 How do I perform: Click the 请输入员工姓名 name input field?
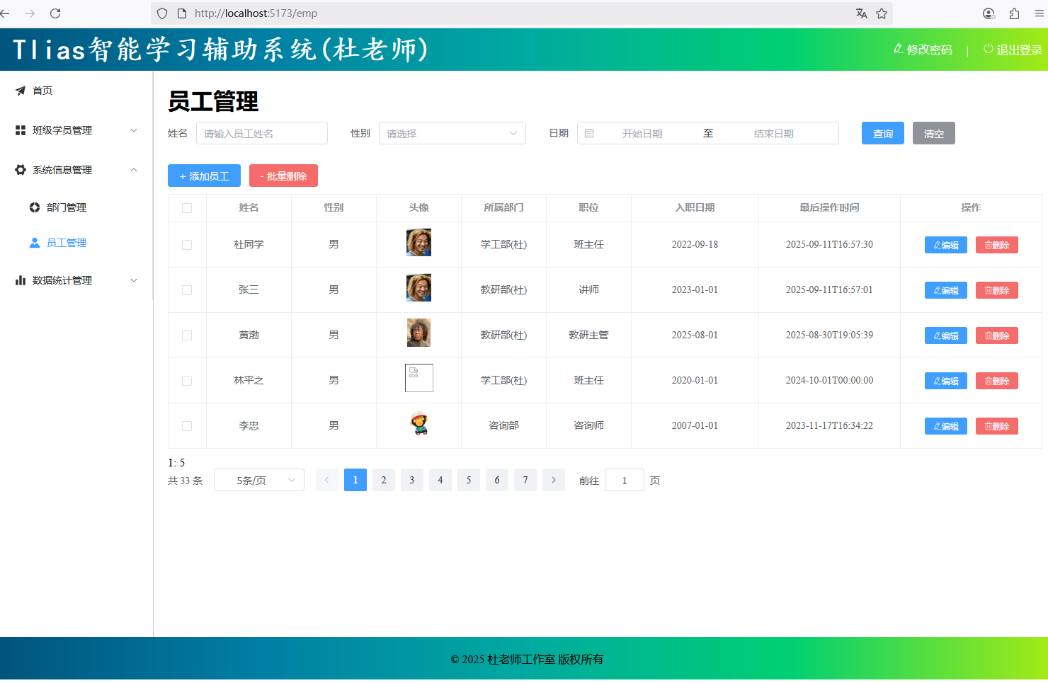click(x=262, y=133)
